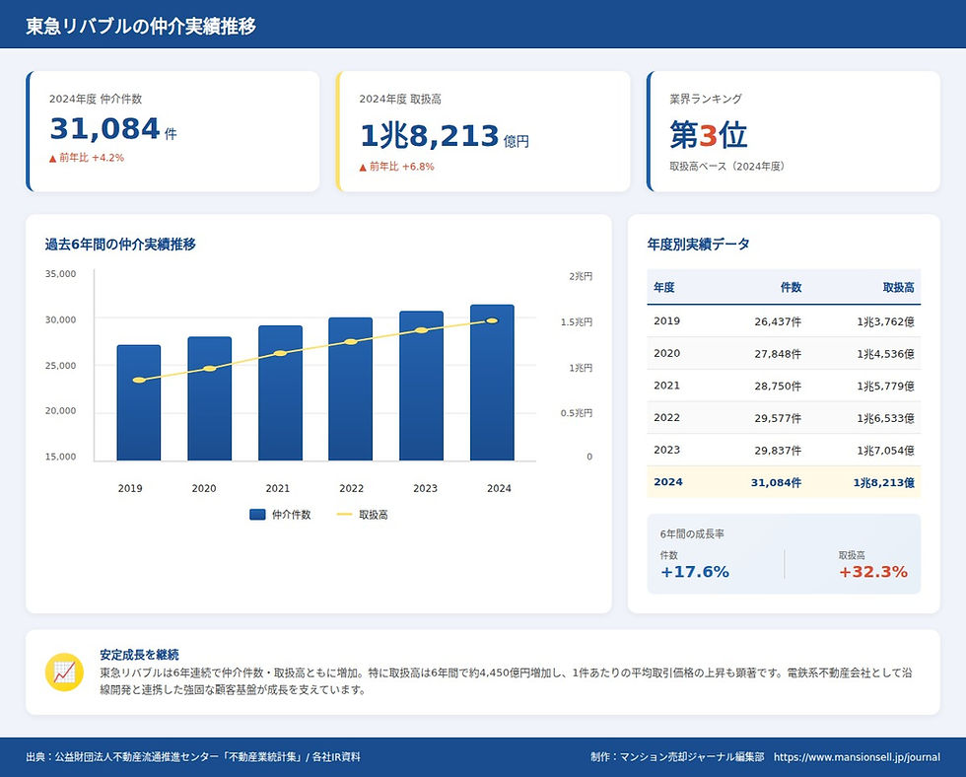Click the 2兆円 right axis label
The width and height of the screenshot is (966, 777).
581,276
